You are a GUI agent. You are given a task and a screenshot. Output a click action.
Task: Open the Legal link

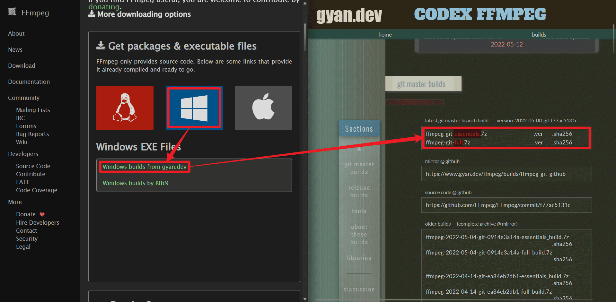point(23,247)
